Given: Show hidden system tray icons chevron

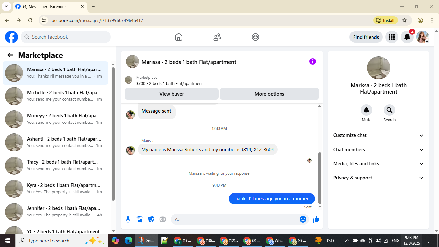Looking at the screenshot, I should 347,241.
